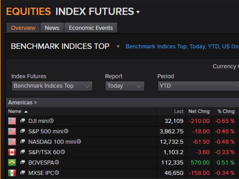This screenshot has width=239, height=179.
Task: Click the delayed clock icon next to BOVESPA
Action: point(57,163)
